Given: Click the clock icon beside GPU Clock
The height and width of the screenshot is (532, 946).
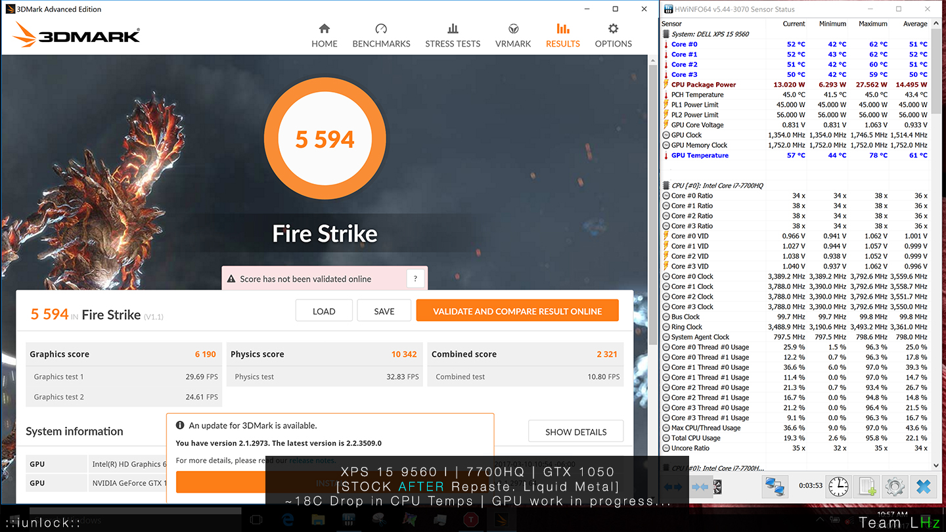Looking at the screenshot, I should [x=666, y=135].
